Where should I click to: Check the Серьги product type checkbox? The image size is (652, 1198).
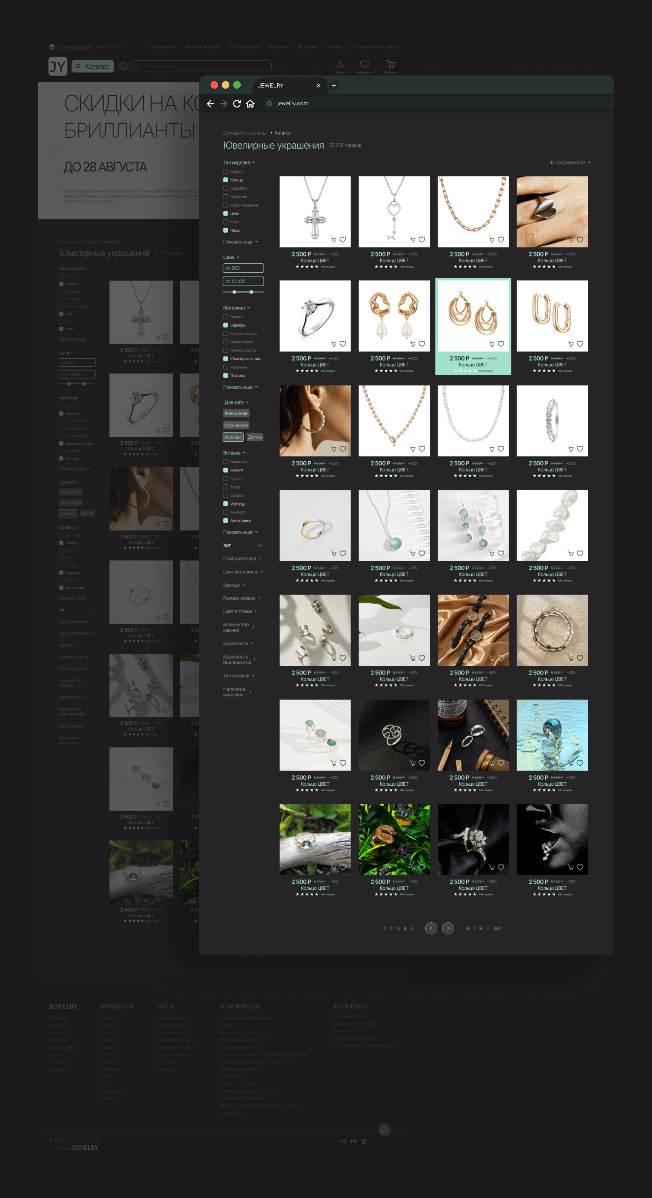point(226,172)
